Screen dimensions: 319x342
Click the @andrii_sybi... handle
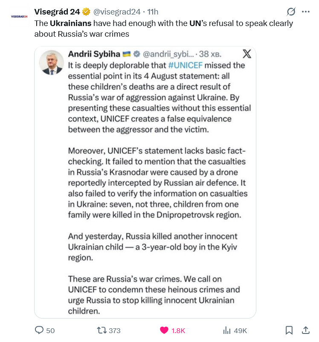(168, 54)
